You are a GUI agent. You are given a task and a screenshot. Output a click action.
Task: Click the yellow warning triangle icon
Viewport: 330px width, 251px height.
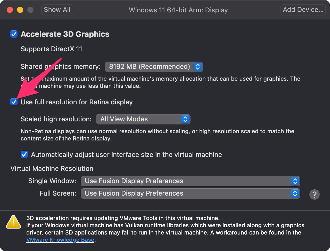tap(13, 222)
